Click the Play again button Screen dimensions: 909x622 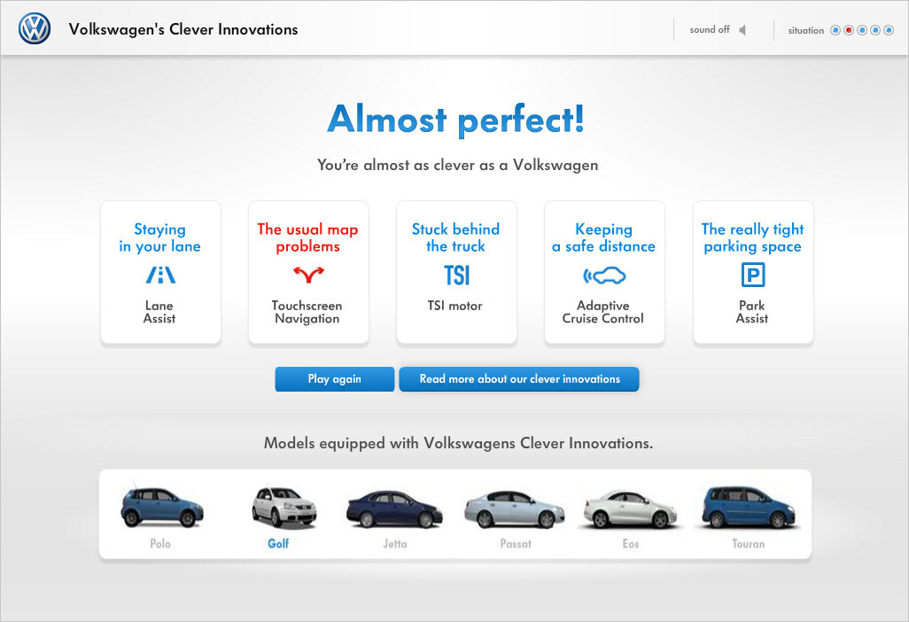[335, 379]
